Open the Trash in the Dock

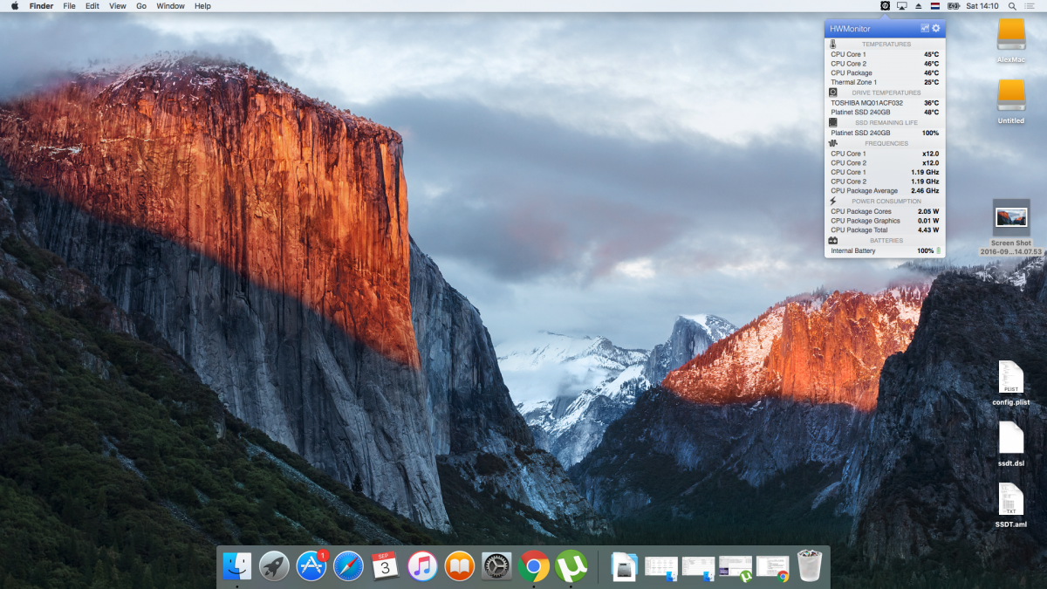point(810,565)
